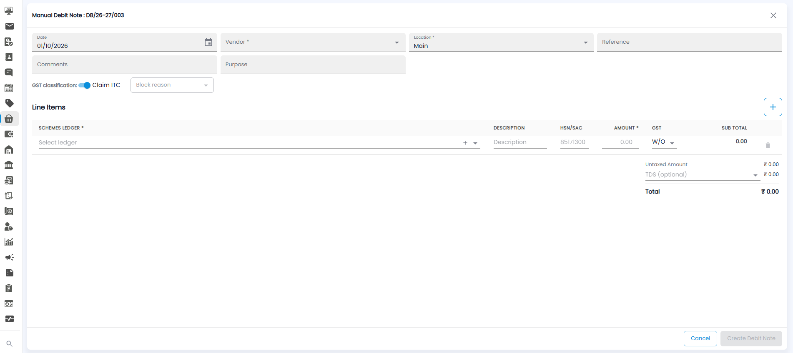Viewport: 793px width, 353px height.
Task: Open the shopping basket sidebar icon
Action: click(x=9, y=119)
